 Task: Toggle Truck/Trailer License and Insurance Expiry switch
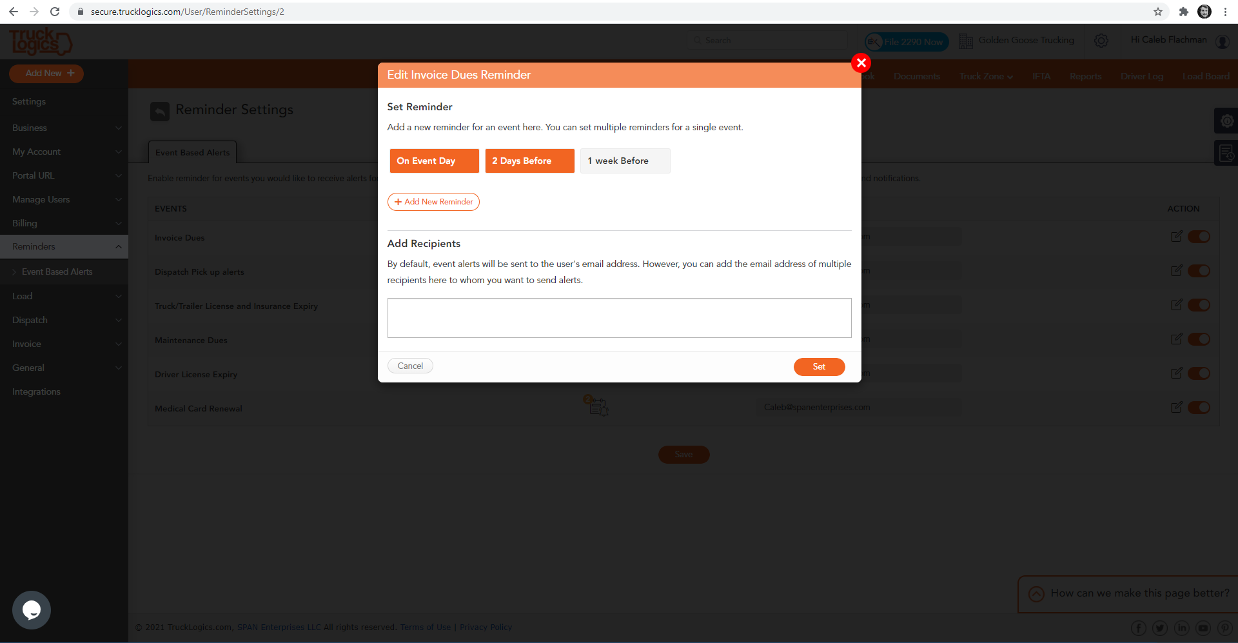pyautogui.click(x=1199, y=305)
